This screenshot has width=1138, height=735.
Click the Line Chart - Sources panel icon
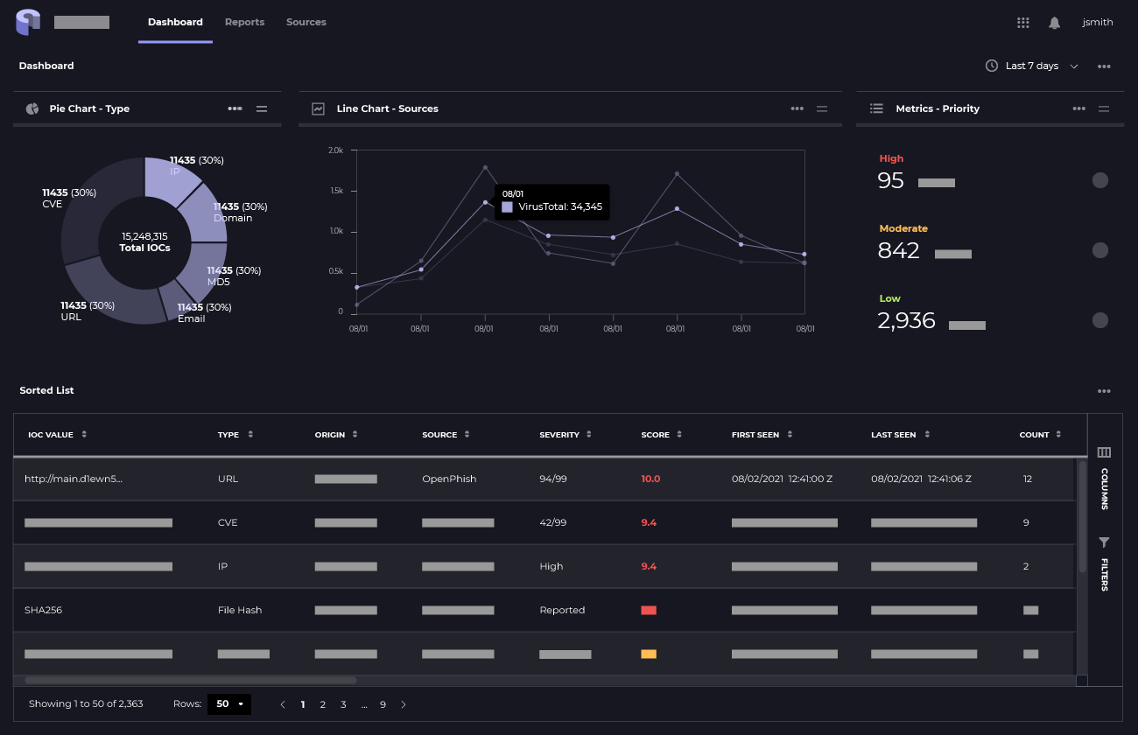pyautogui.click(x=318, y=108)
